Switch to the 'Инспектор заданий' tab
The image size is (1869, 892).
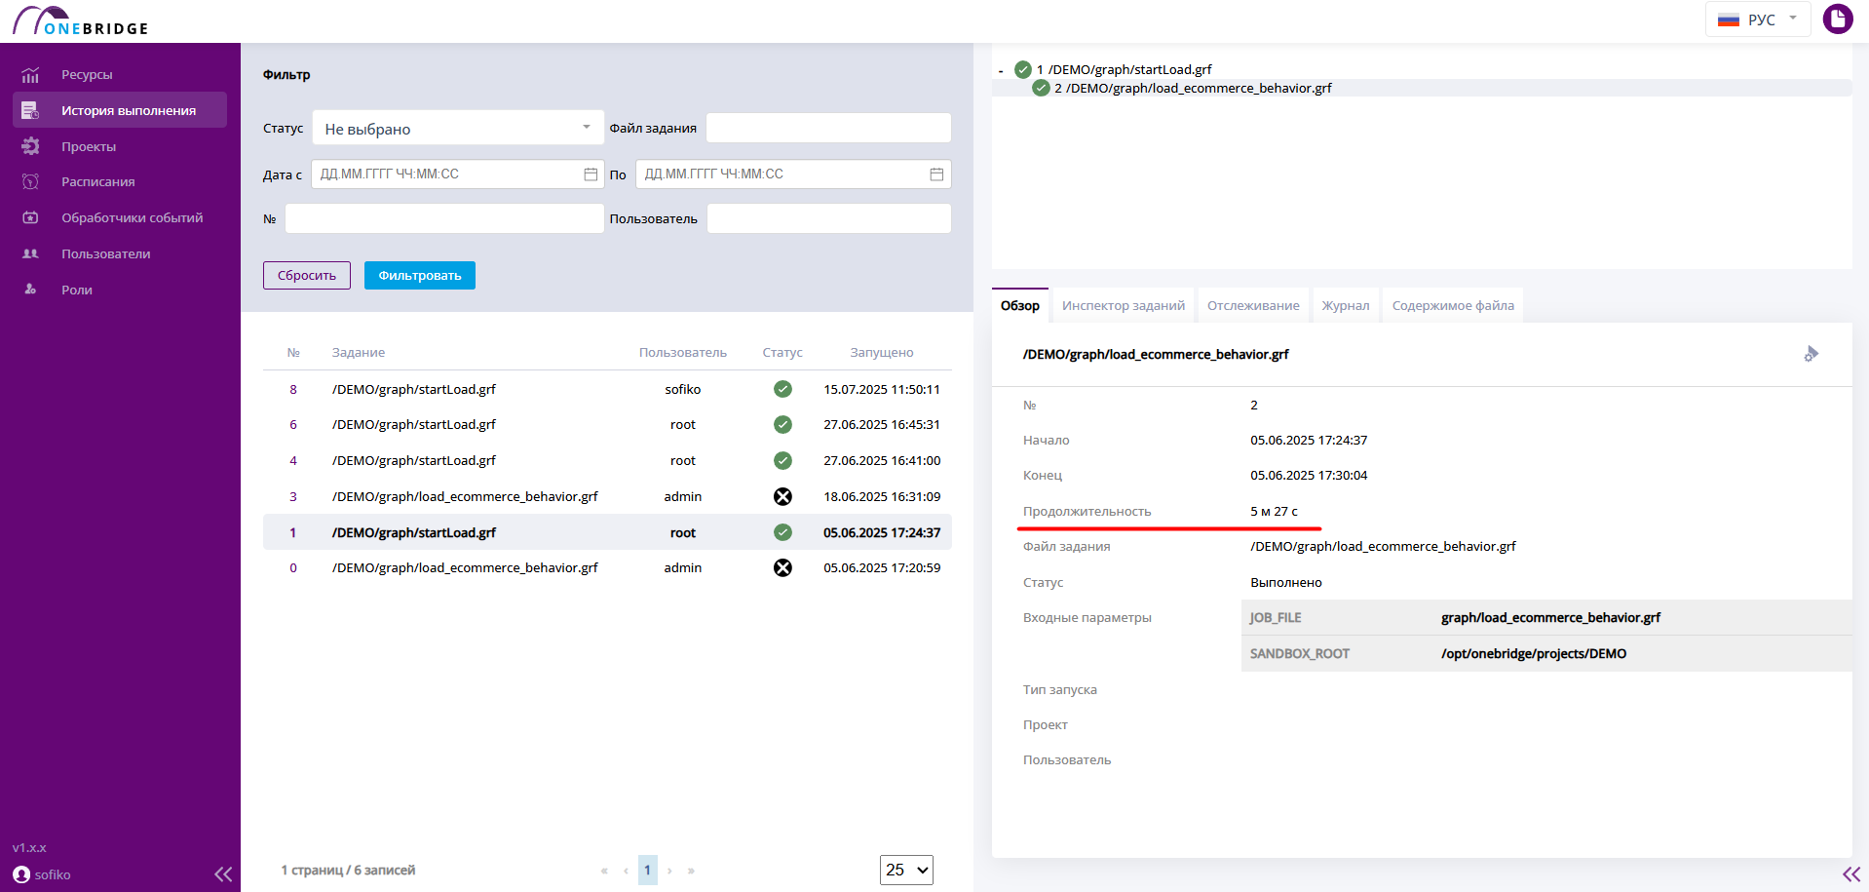point(1124,306)
